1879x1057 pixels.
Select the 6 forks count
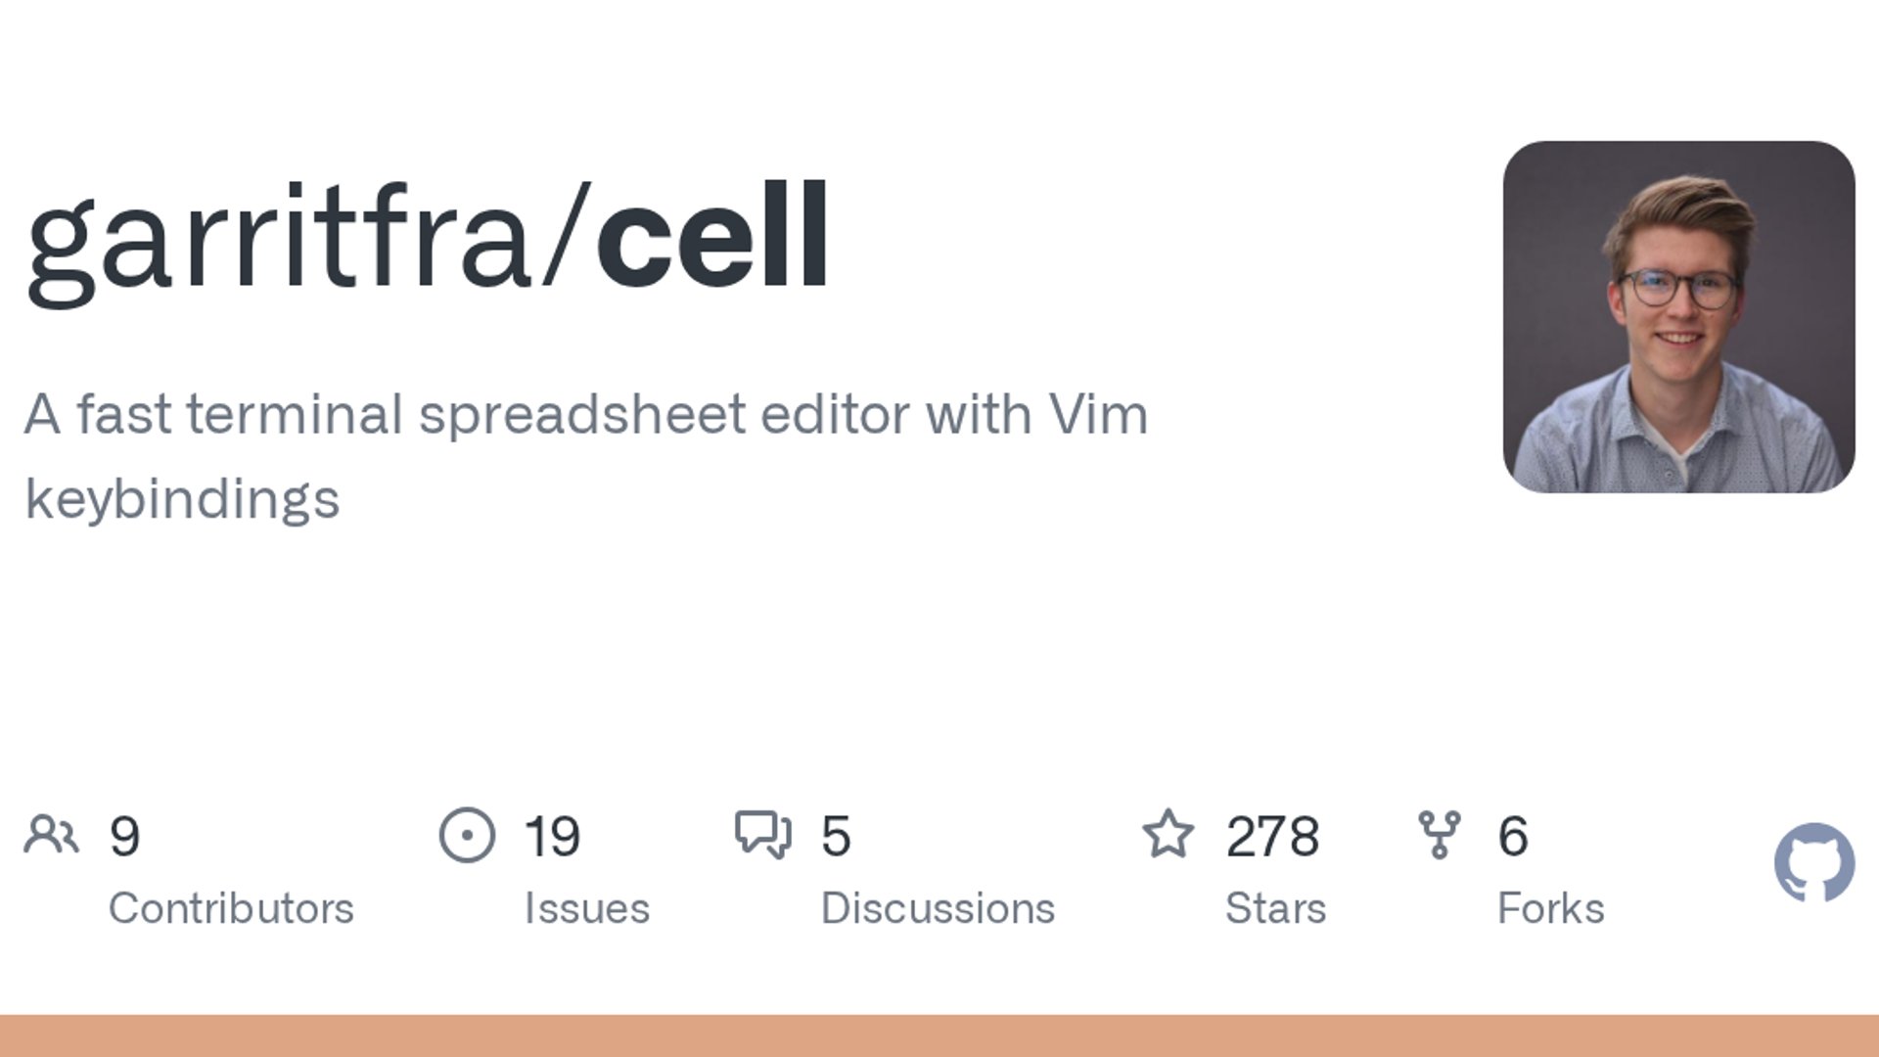point(1513,836)
